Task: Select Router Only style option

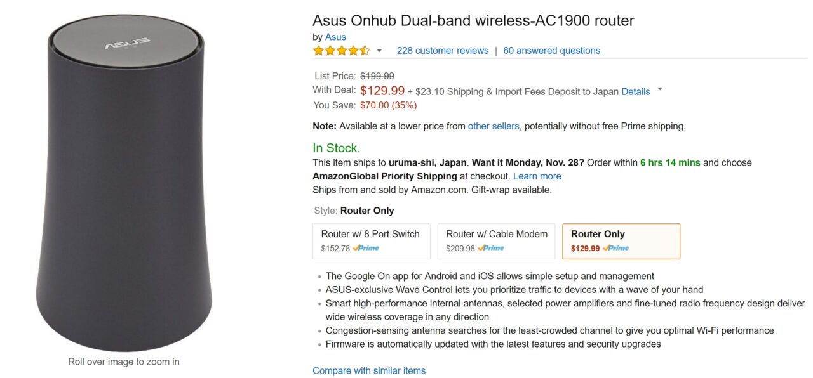Action: click(x=621, y=241)
